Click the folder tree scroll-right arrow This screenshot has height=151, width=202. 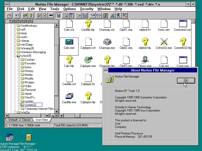pyautogui.click(x=47, y=116)
